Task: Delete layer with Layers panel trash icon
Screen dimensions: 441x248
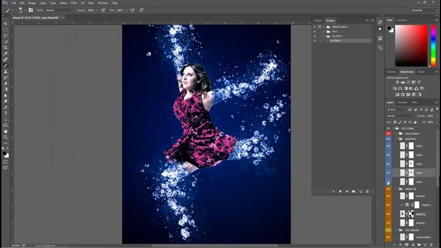Action: (431, 245)
